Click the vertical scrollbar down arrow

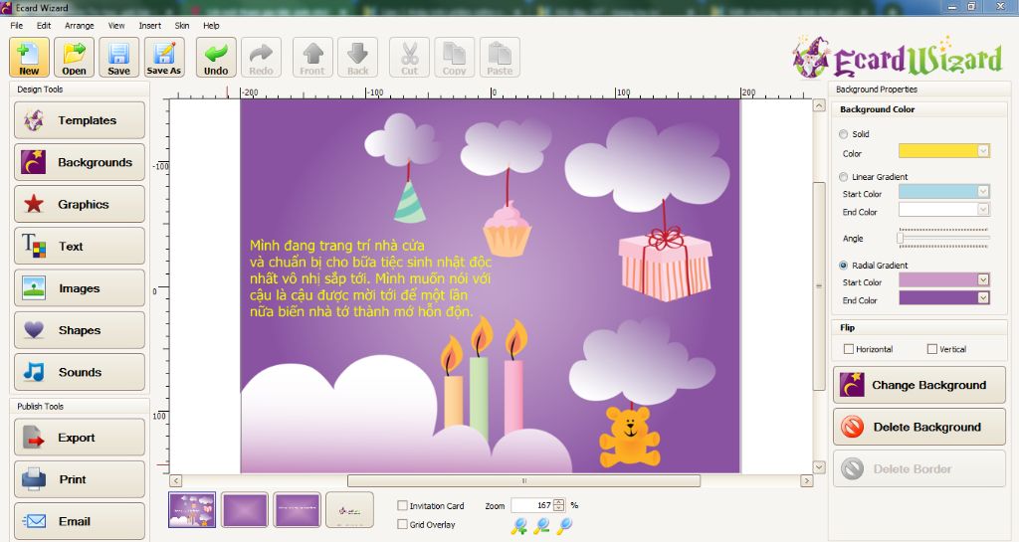[819, 466]
